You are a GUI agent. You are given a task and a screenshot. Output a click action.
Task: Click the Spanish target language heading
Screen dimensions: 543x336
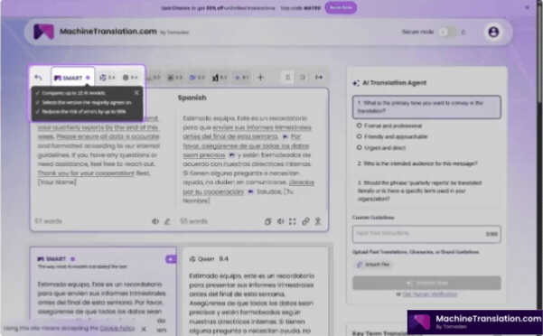192,98
